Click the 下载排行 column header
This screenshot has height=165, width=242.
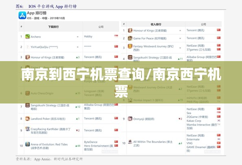pos(53,27)
